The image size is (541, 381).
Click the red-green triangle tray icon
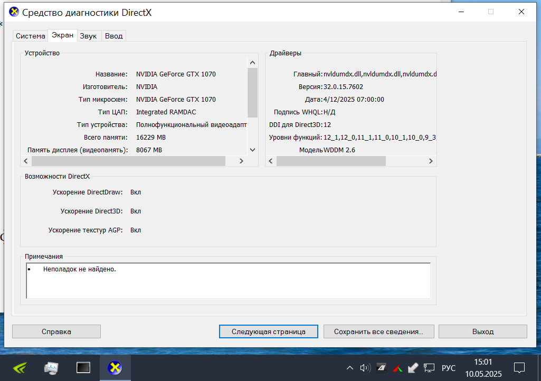[x=397, y=368]
